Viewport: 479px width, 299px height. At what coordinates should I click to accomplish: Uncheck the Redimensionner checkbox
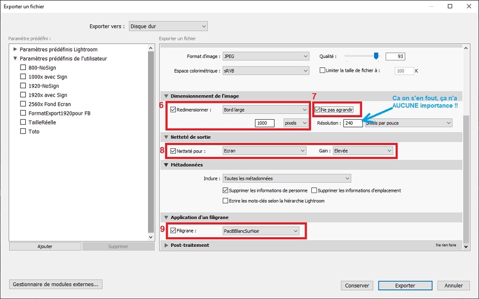(173, 110)
